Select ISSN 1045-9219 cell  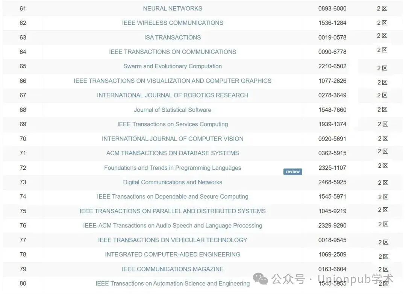[332, 211]
